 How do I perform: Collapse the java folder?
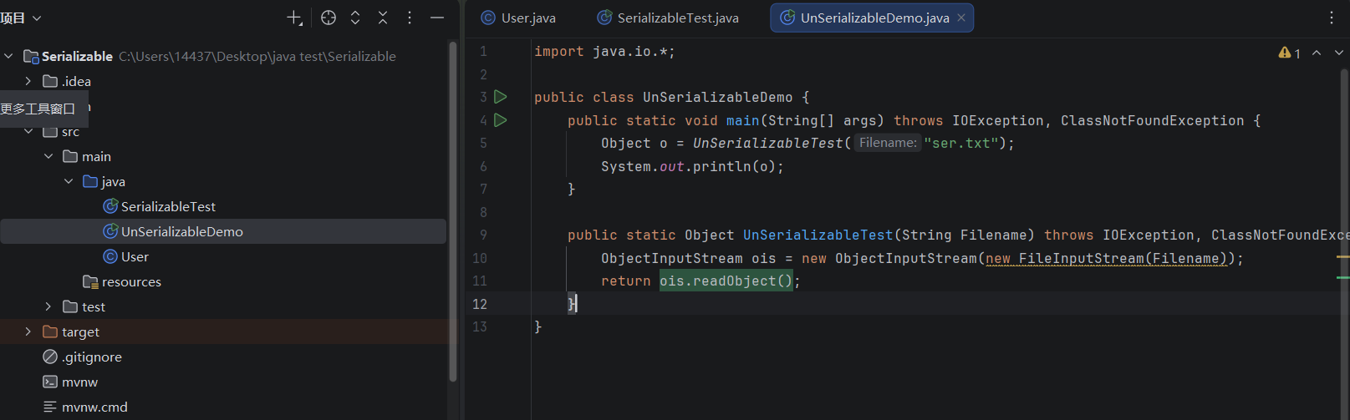click(69, 181)
